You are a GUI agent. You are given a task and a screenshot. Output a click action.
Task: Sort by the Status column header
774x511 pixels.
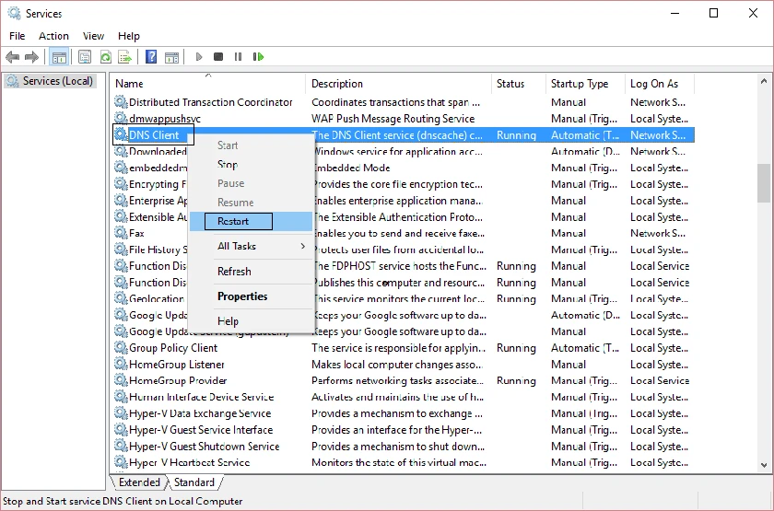pyautogui.click(x=519, y=84)
